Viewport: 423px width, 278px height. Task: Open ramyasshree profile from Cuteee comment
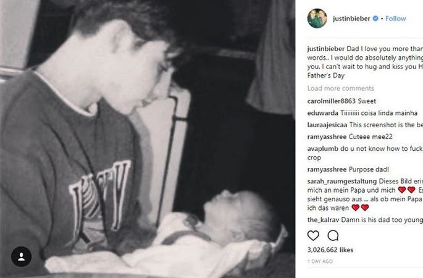tap(327, 137)
